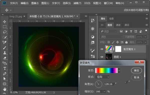This screenshot has height=95, width=150.
Task: Toggle the layer mask link icon
Action: (x=113, y=49)
